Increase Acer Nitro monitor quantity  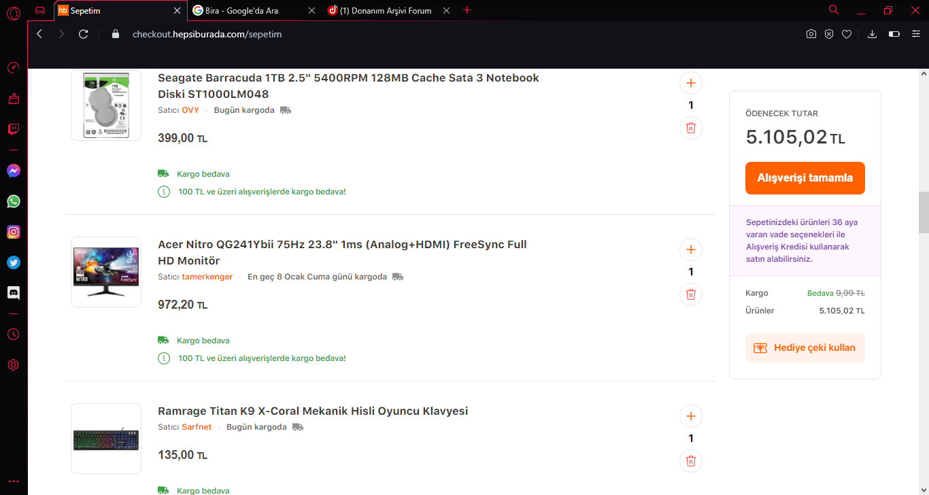691,250
